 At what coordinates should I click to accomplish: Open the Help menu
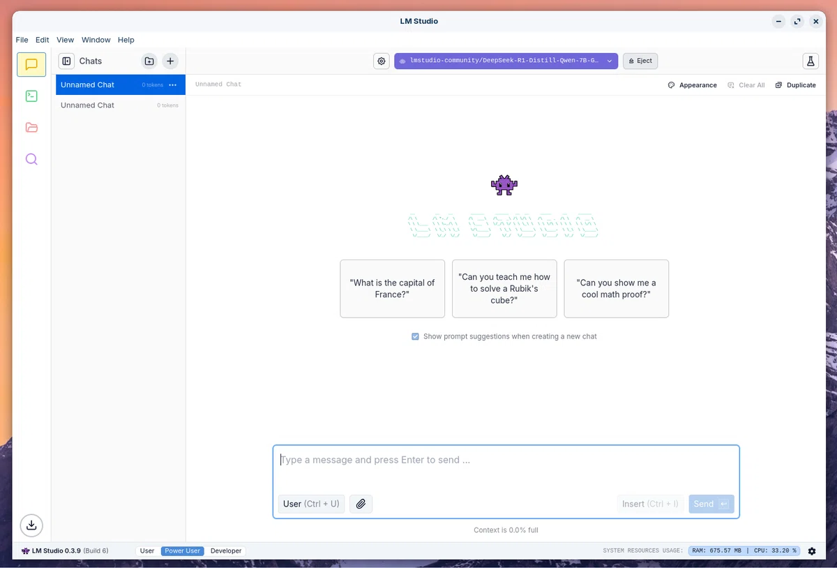tap(126, 40)
